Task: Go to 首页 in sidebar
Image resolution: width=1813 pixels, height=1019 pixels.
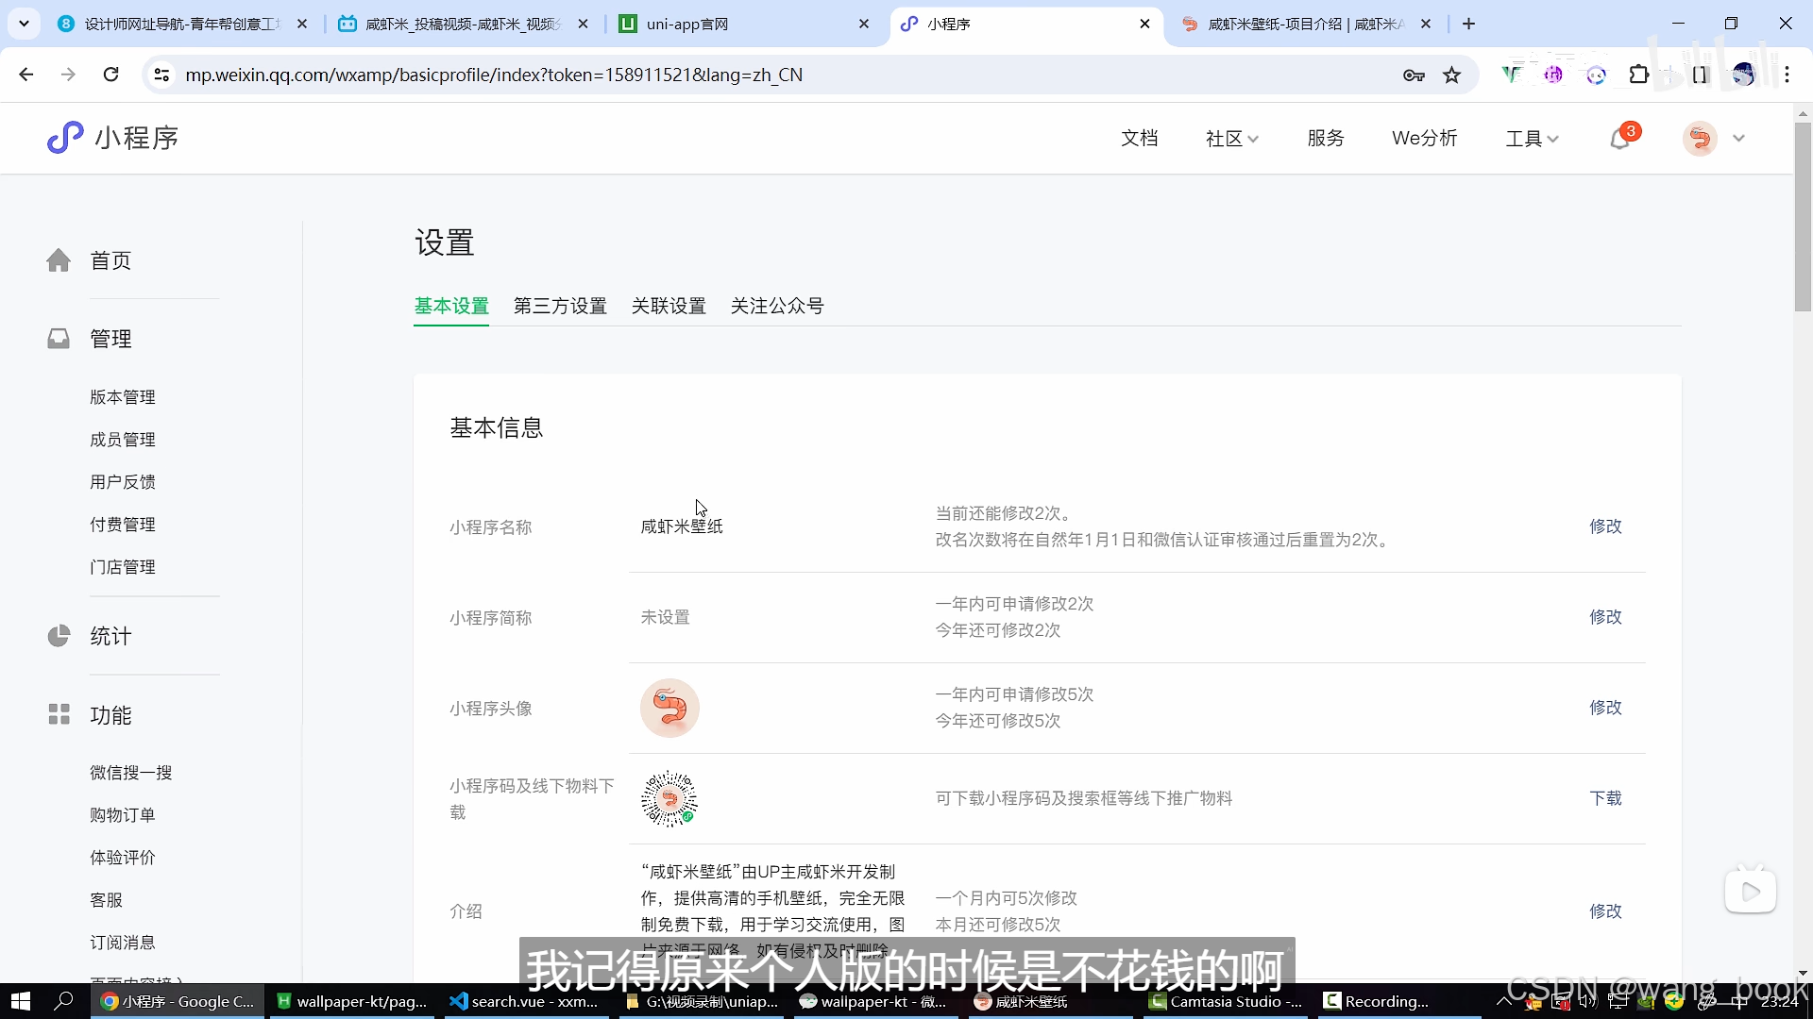Action: point(110,260)
